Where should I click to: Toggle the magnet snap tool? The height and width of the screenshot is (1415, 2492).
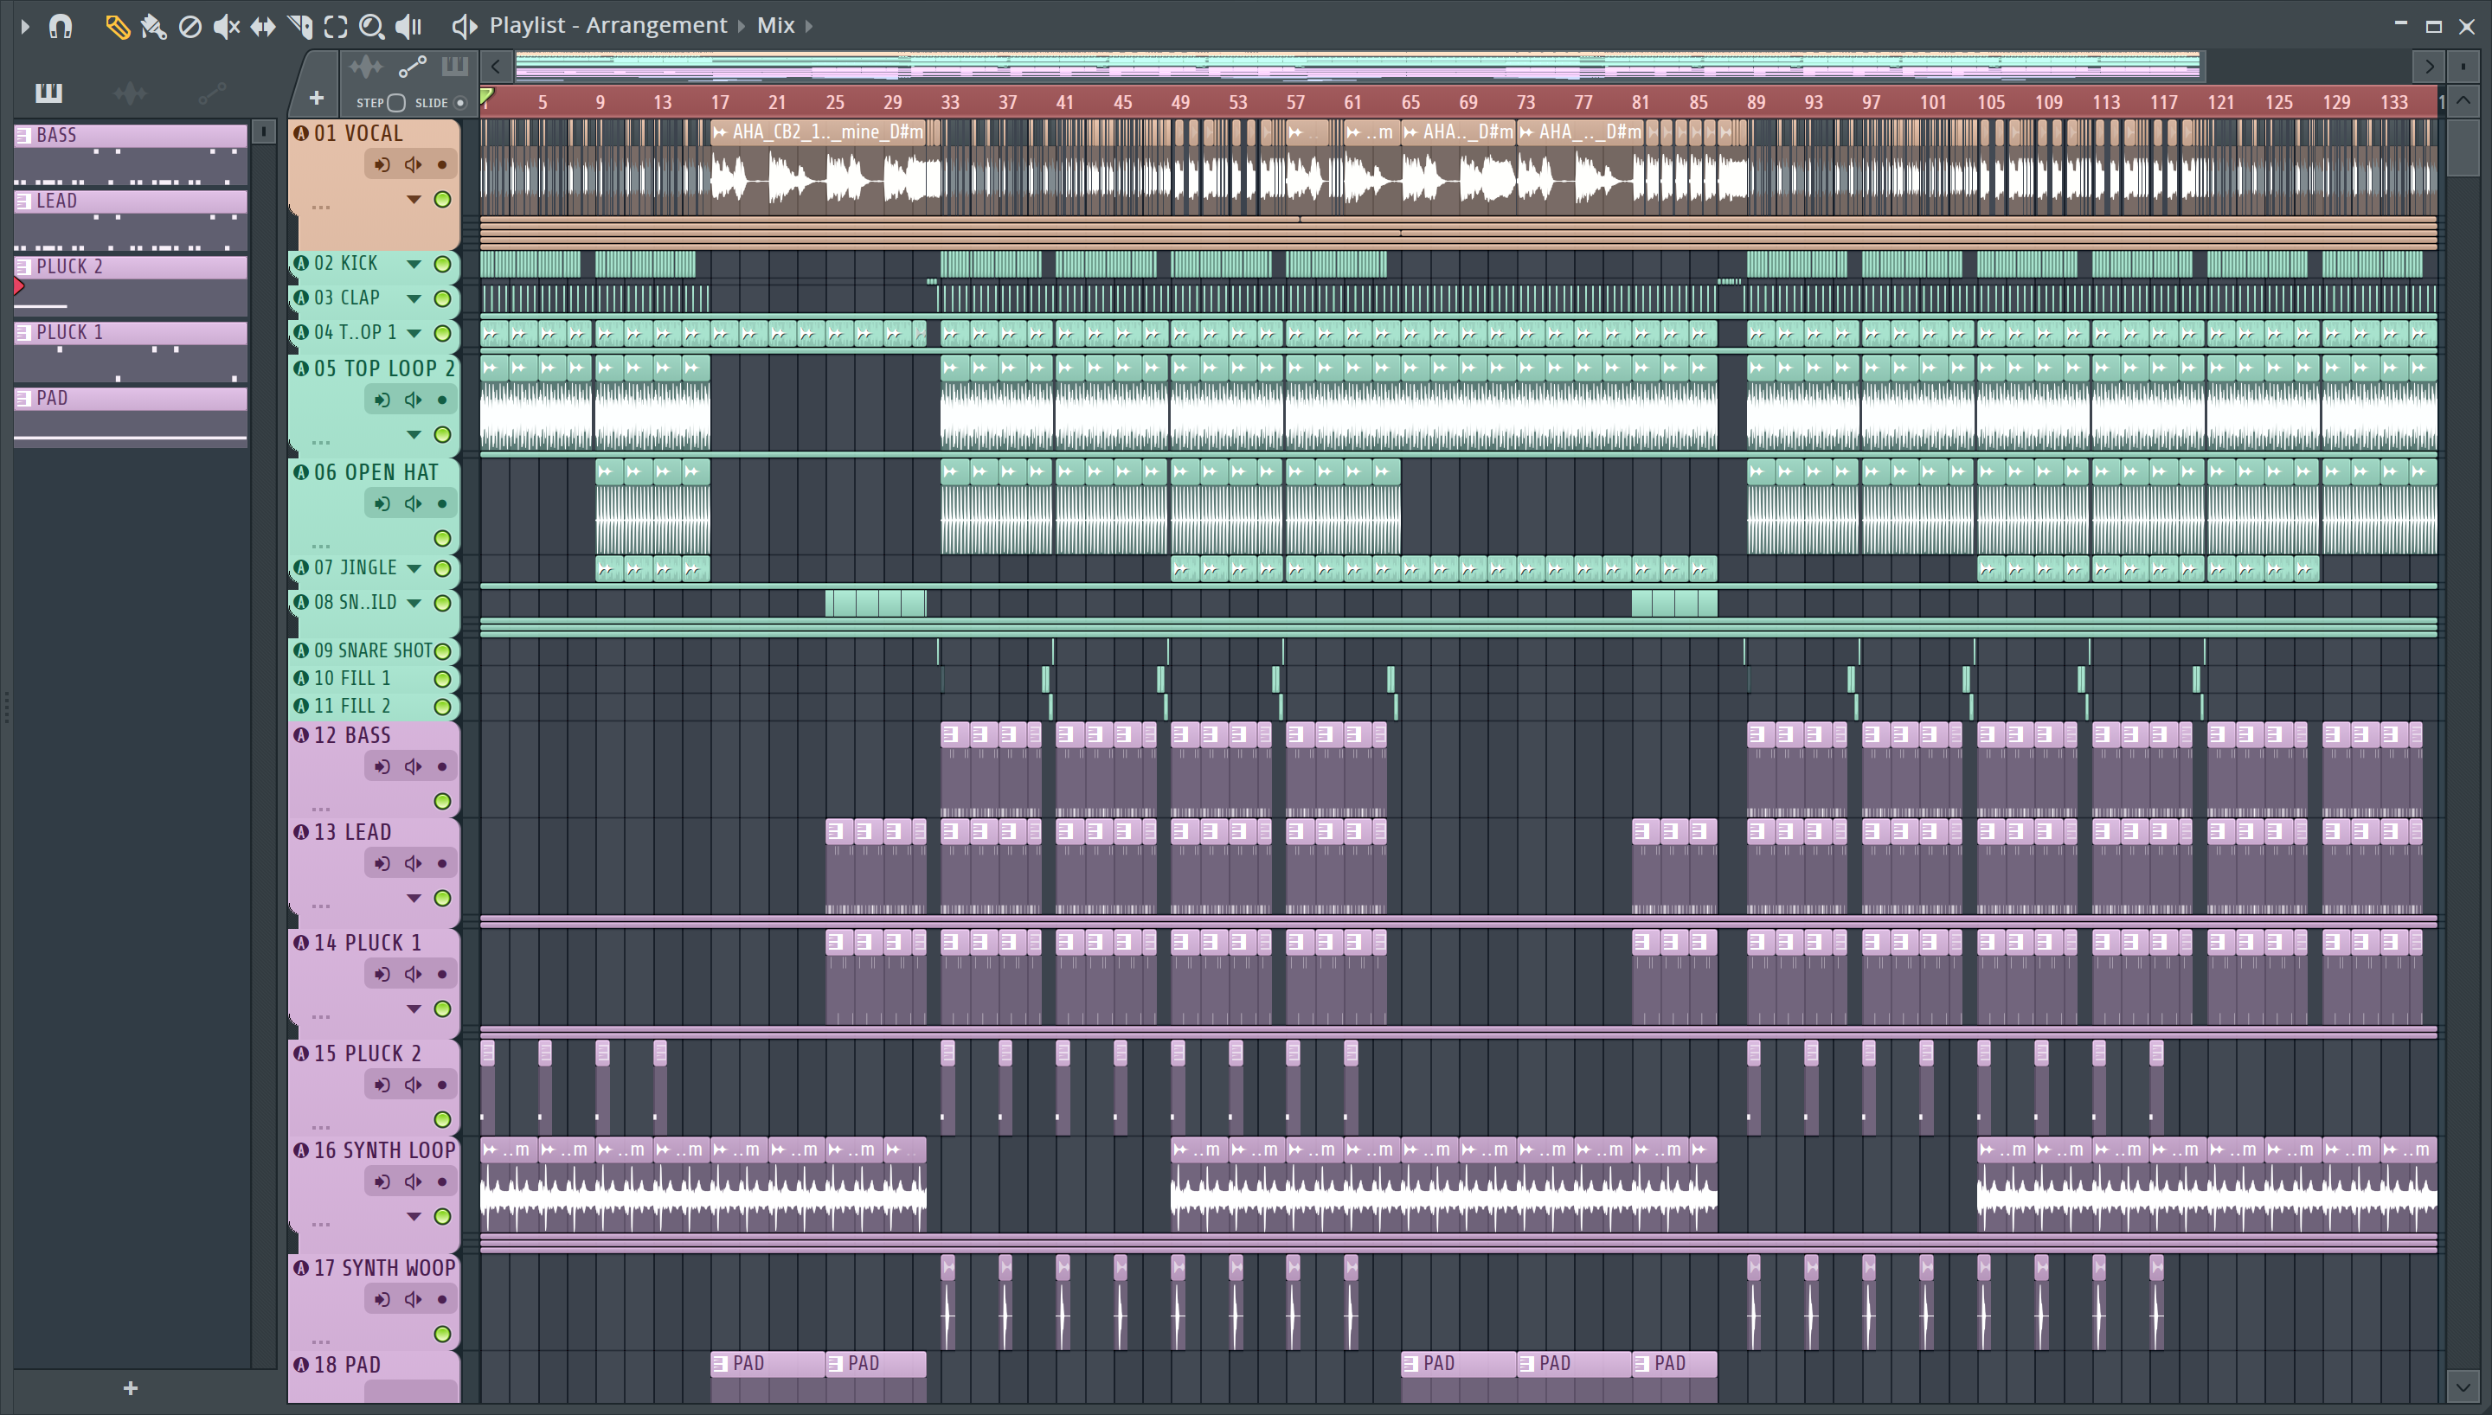tap(61, 26)
